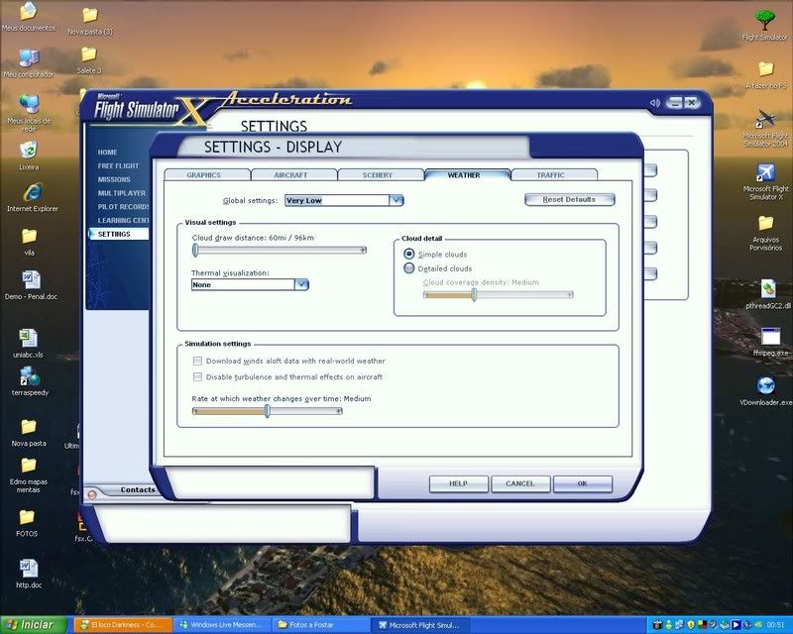The width and height of the screenshot is (793, 634).
Task: Select Microsoft Flight Simulator X shortcut
Action: (x=766, y=173)
